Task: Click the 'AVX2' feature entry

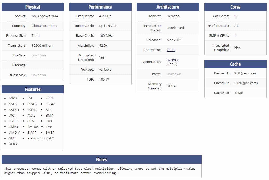Action: (x=31, y=116)
